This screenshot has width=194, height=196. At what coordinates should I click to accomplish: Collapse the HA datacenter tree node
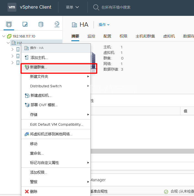8,43
